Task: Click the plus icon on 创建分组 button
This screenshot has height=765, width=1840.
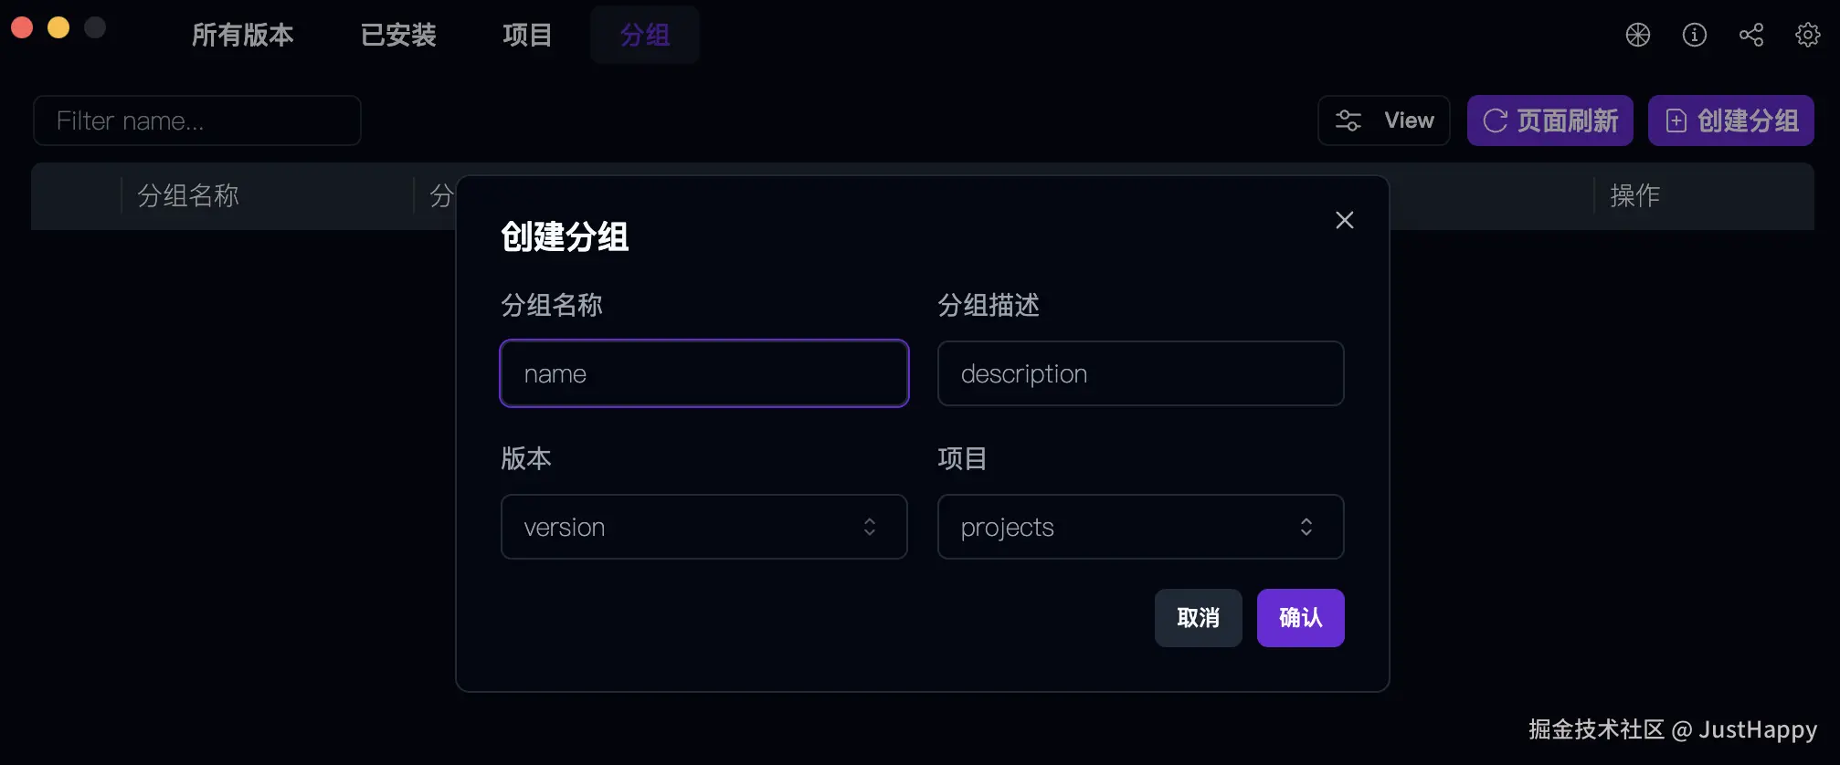Action: (1676, 121)
